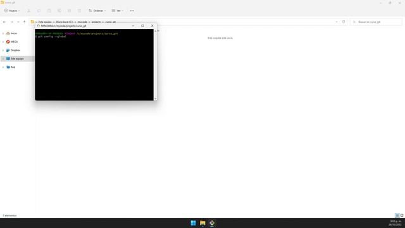Click the 'Buscar en curso_git' search box
This screenshot has width=405, height=228.
[x=376, y=22]
